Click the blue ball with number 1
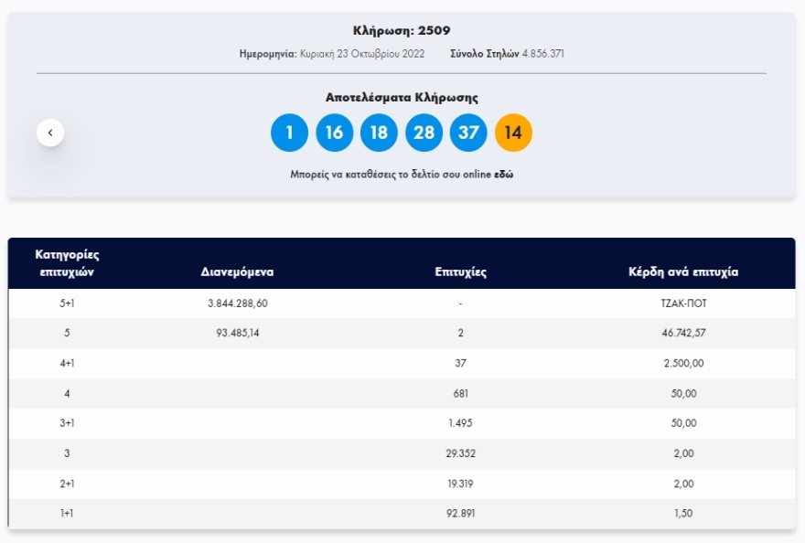Viewport: 805px width, 543px height. tap(289, 133)
